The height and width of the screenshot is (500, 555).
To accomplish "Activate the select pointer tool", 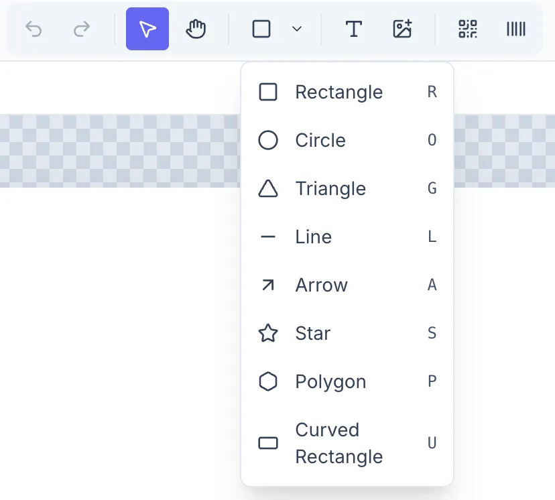I will coord(147,29).
